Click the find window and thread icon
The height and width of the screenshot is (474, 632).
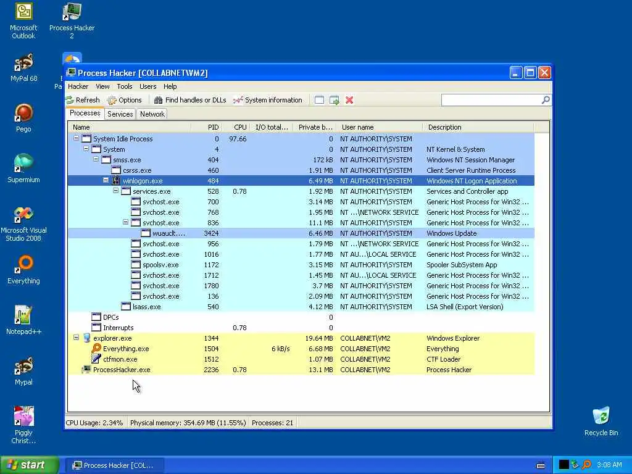click(334, 100)
